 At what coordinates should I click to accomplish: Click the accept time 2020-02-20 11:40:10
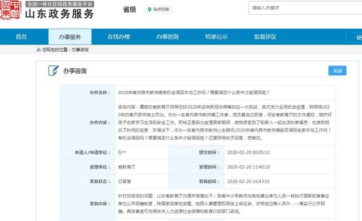click(x=248, y=167)
